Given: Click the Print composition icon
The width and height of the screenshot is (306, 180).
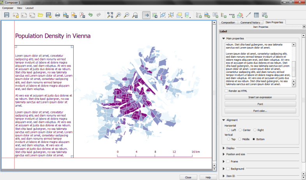Looking at the screenshot, I should tap(58, 15).
